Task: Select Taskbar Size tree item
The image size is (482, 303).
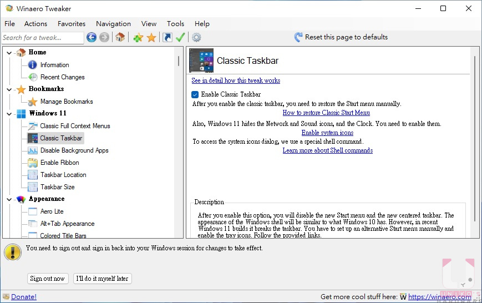Action: coord(58,187)
